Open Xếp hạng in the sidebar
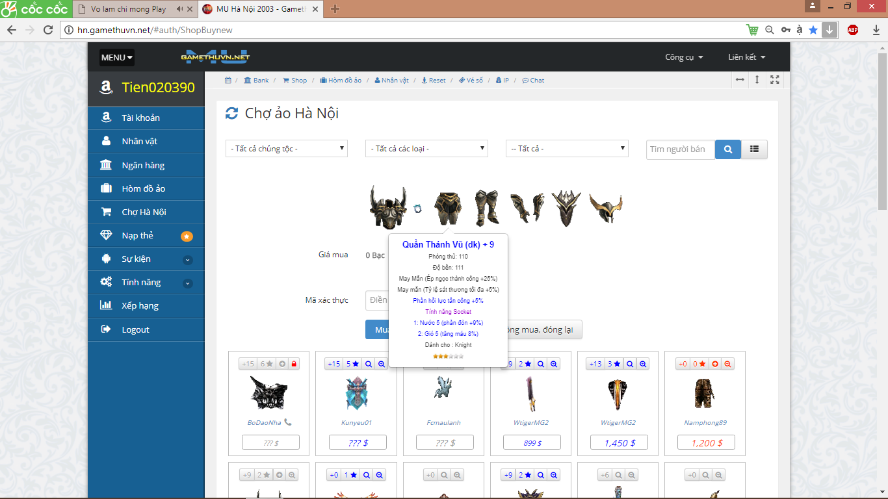 (x=146, y=305)
